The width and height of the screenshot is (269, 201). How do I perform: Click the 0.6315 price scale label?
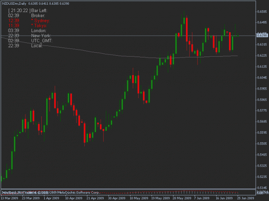click(x=262, y=45)
